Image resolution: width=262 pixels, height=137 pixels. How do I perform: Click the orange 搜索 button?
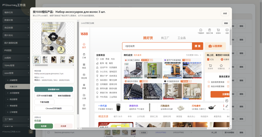click(197, 46)
